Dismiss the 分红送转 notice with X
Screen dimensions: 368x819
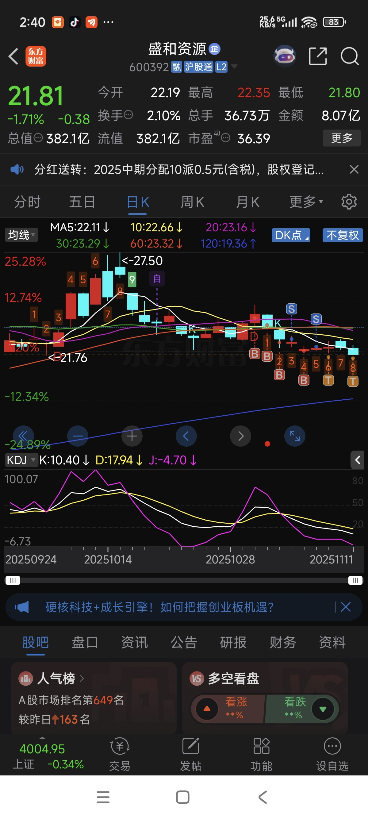[354, 169]
